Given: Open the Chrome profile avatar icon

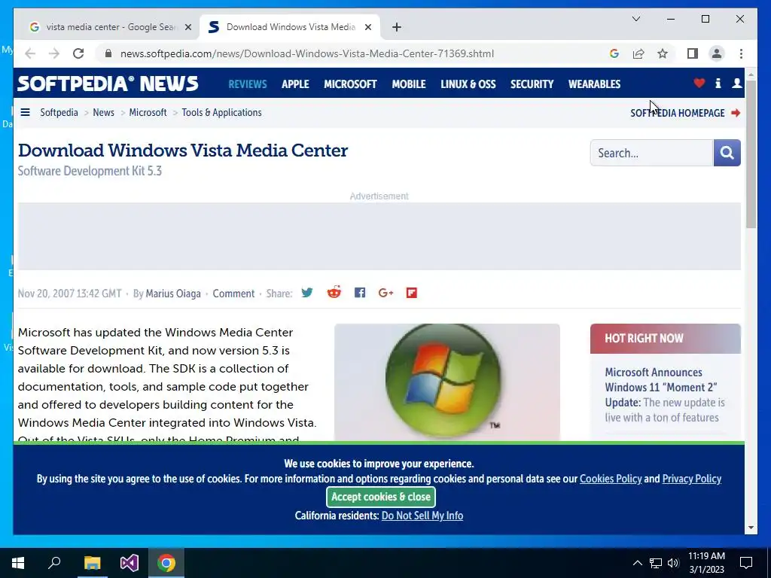Looking at the screenshot, I should pyautogui.click(x=717, y=53).
